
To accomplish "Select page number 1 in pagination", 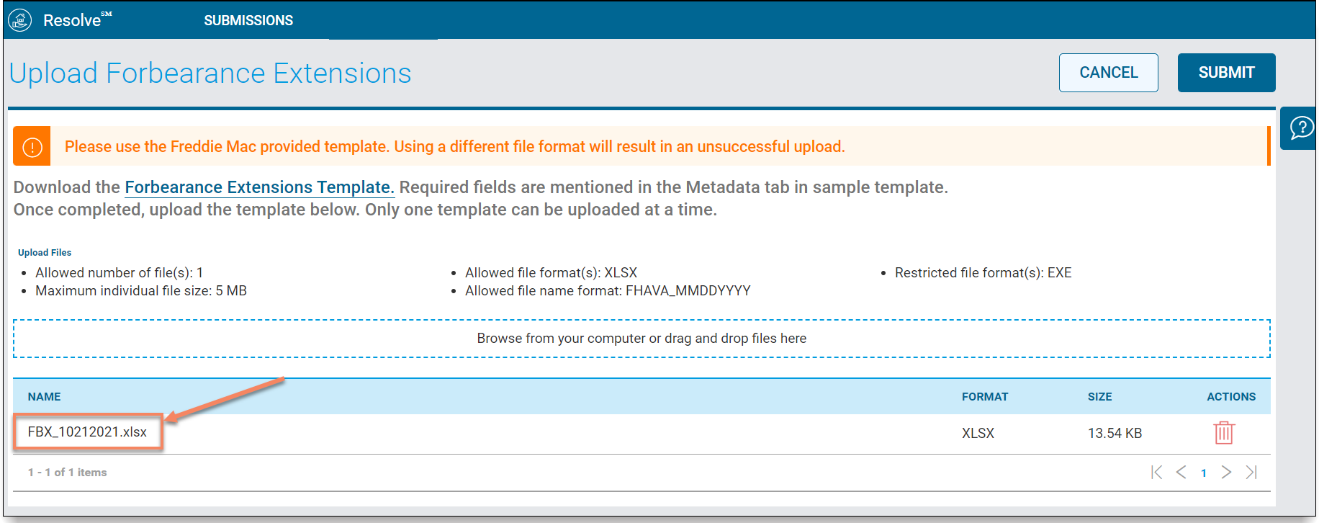I will tap(1204, 473).
